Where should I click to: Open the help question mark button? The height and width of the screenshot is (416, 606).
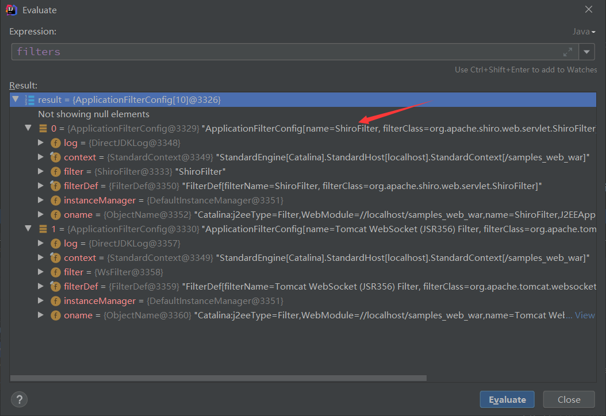pos(20,399)
